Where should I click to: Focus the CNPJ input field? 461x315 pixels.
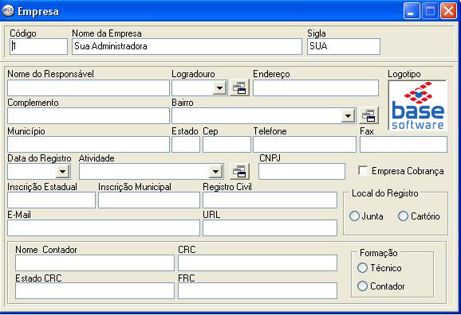coord(301,171)
